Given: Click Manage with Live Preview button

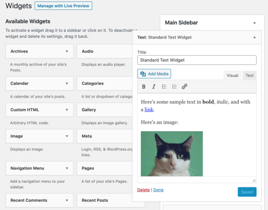Looking at the screenshot, I should click(63, 6).
